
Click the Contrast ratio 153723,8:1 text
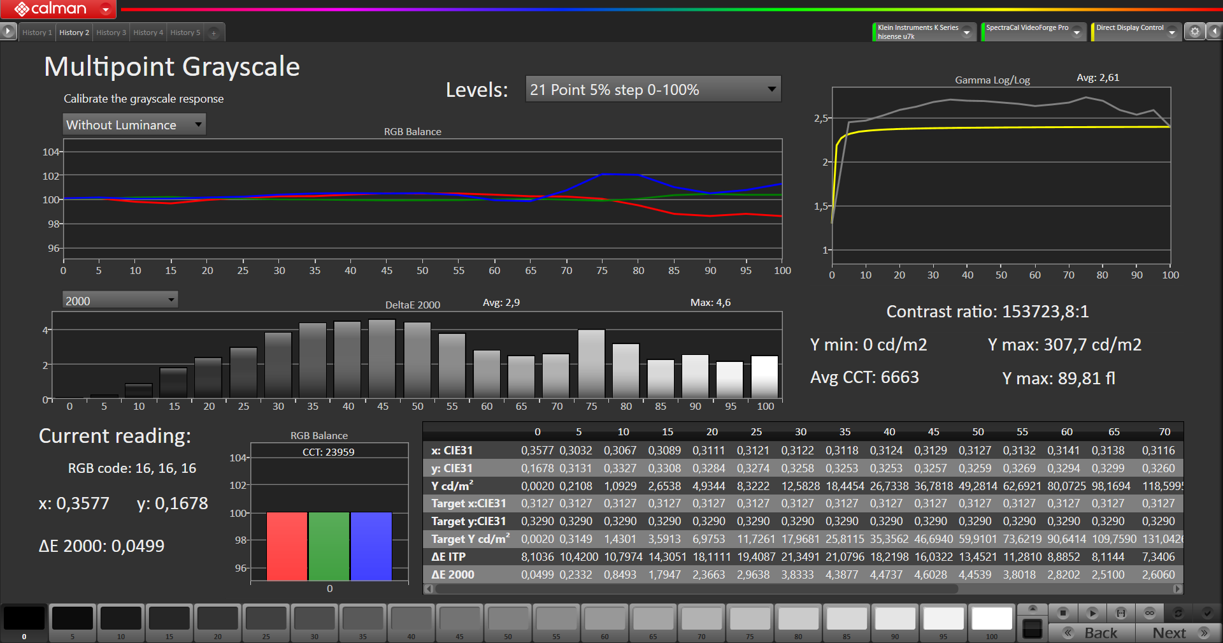pyautogui.click(x=987, y=312)
